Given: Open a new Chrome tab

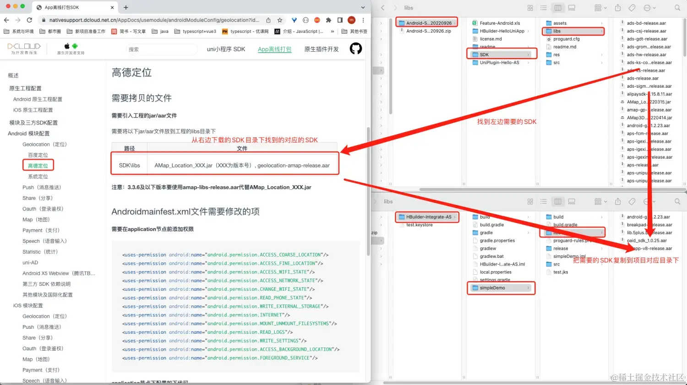Looking at the screenshot, I should tap(126, 7).
